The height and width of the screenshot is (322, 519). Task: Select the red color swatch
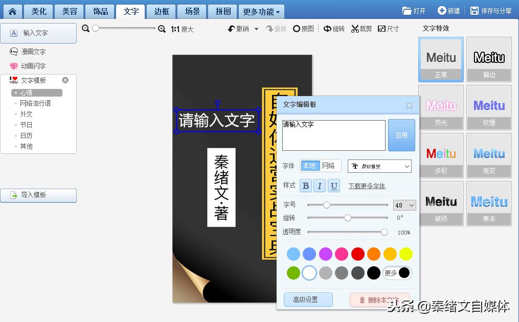pos(357,254)
